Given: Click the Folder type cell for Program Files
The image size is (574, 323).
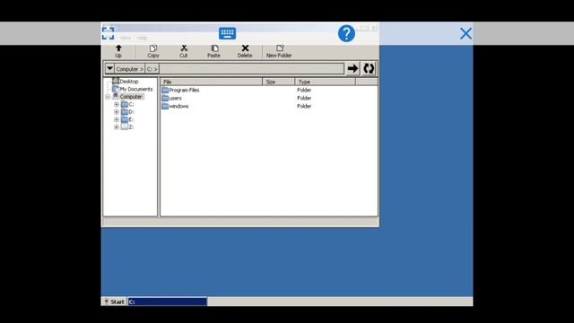Looking at the screenshot, I should point(304,90).
